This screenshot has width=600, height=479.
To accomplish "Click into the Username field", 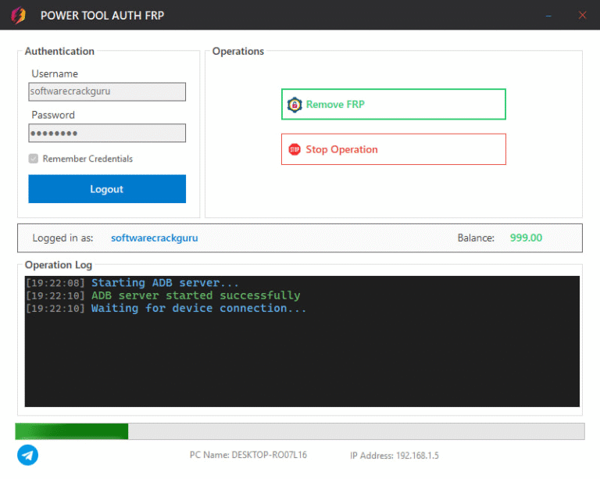I will tap(107, 91).
